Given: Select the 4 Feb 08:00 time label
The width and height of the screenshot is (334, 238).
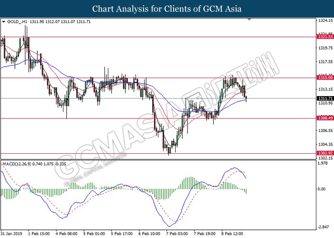Looking at the screenshot, I should (x=67, y=234).
